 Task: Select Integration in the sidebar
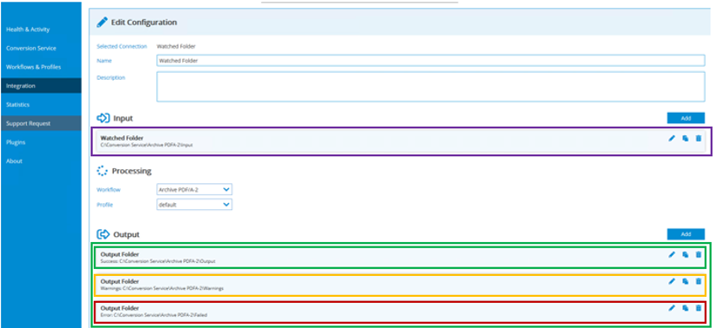(41, 86)
